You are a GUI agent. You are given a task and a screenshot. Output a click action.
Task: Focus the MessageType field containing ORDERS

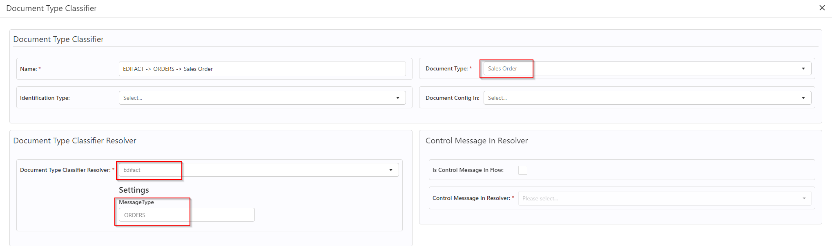(187, 215)
